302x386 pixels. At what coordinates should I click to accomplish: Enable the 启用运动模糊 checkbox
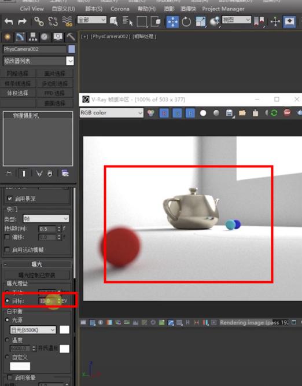click(x=8, y=249)
